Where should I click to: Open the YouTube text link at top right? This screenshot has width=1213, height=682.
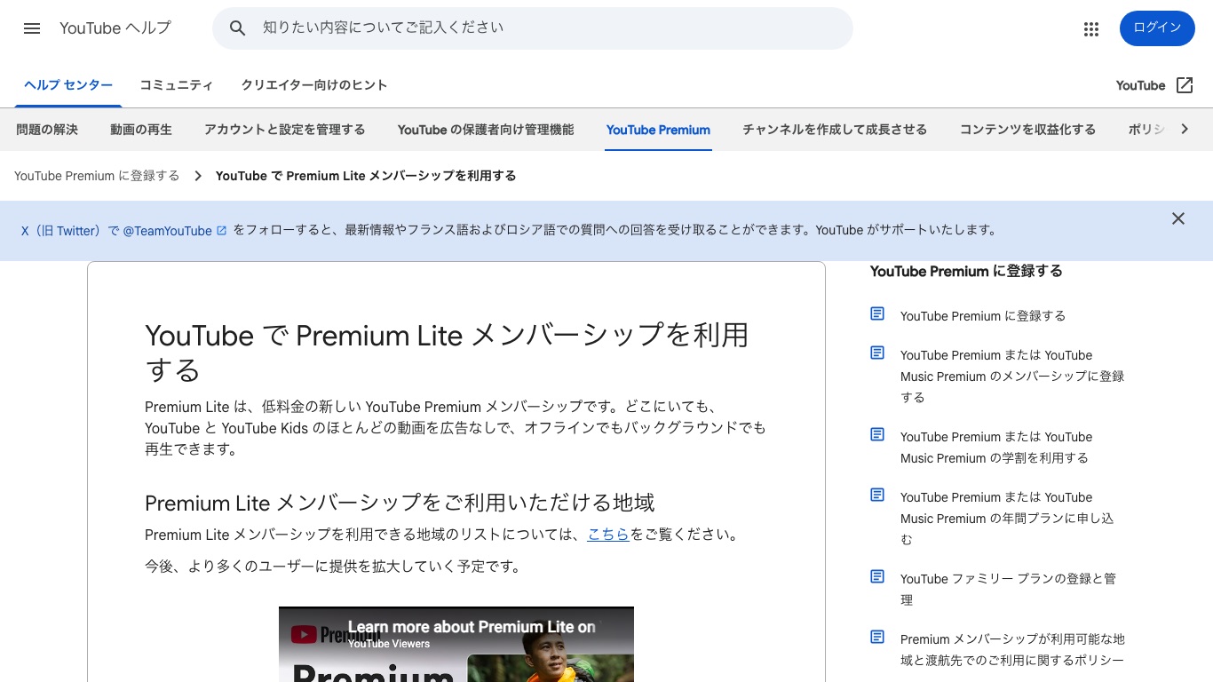(1140, 85)
